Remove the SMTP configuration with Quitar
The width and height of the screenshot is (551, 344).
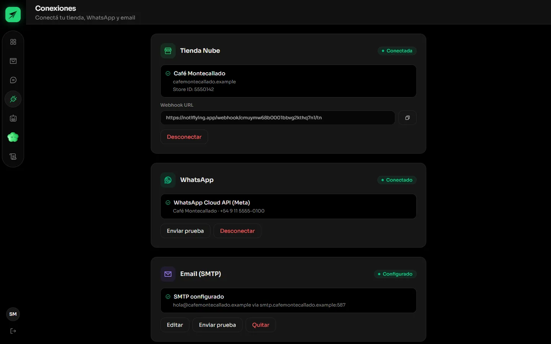pyautogui.click(x=261, y=325)
